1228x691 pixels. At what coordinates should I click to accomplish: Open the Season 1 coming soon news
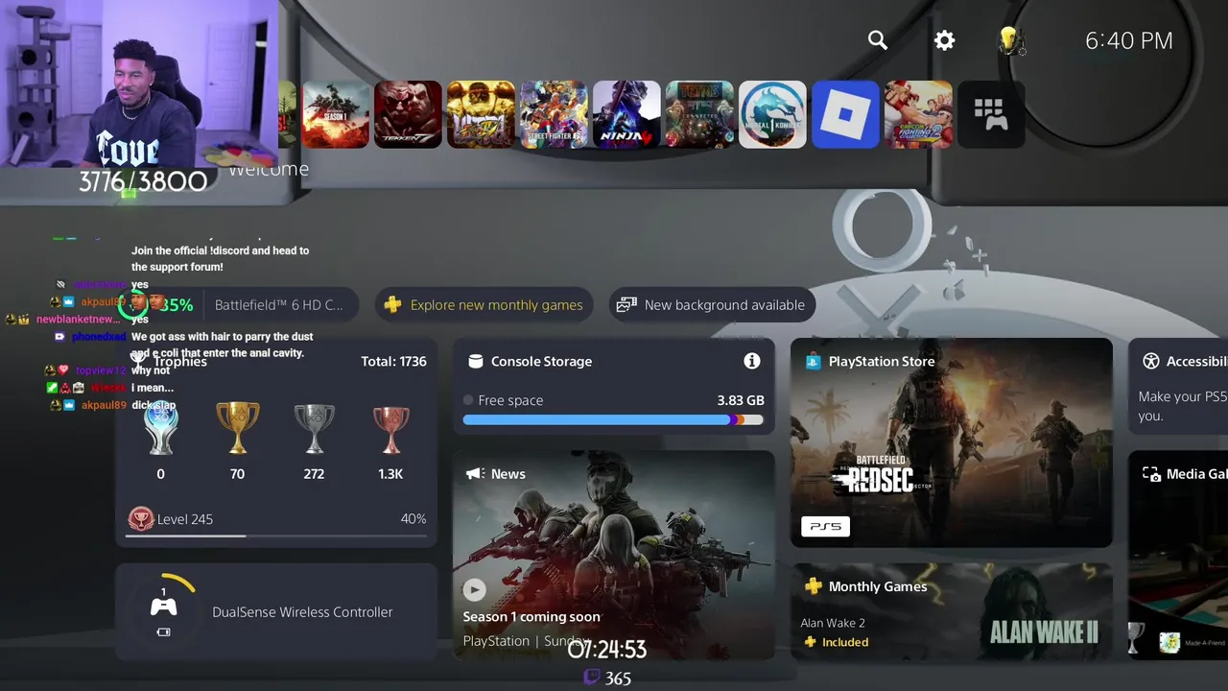pos(531,616)
